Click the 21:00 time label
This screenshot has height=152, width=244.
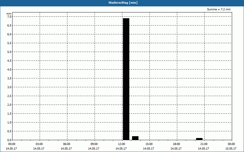[x=204, y=144]
